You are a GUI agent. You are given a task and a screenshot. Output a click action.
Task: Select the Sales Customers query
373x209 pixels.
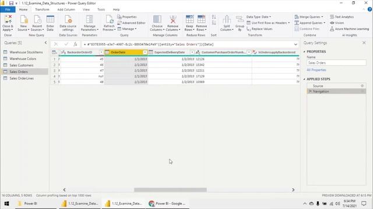click(x=24, y=65)
